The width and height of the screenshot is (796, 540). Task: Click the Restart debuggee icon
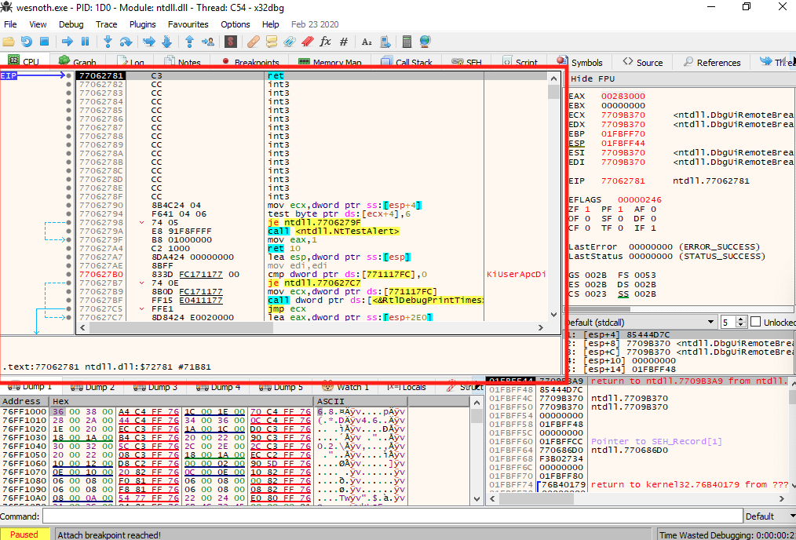click(27, 42)
